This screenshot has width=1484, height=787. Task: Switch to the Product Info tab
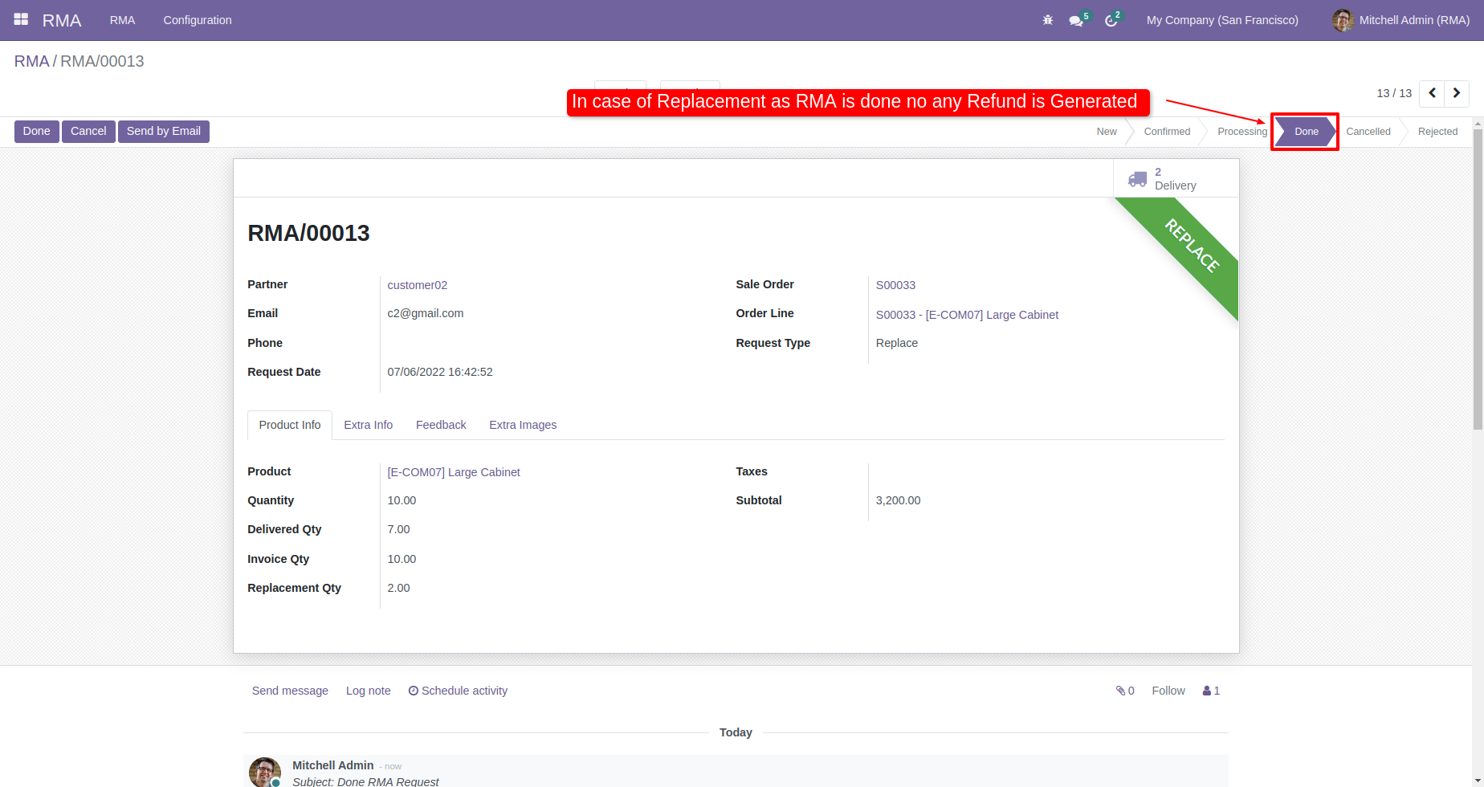pos(290,425)
